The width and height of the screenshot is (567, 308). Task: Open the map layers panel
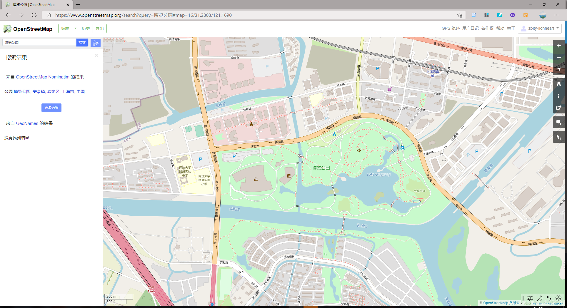coord(559,84)
